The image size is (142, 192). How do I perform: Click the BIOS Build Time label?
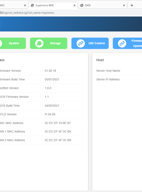point(10,106)
